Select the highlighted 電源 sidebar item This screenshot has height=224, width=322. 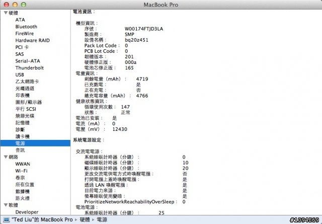point(35,143)
